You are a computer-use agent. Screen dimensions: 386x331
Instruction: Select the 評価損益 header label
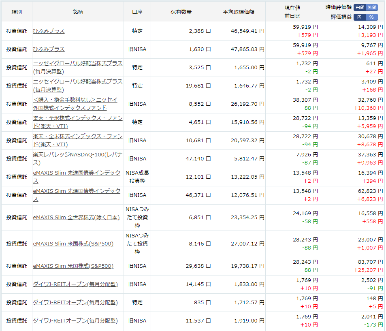341,17
